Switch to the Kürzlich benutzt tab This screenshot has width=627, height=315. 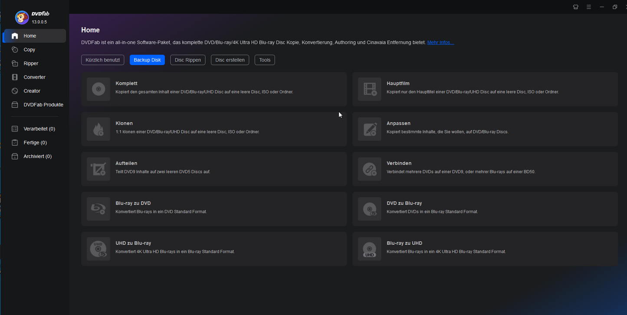pyautogui.click(x=103, y=60)
